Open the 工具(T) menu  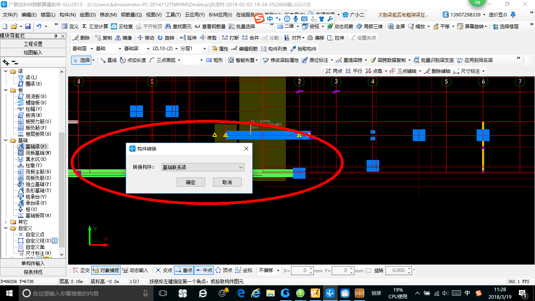173,15
